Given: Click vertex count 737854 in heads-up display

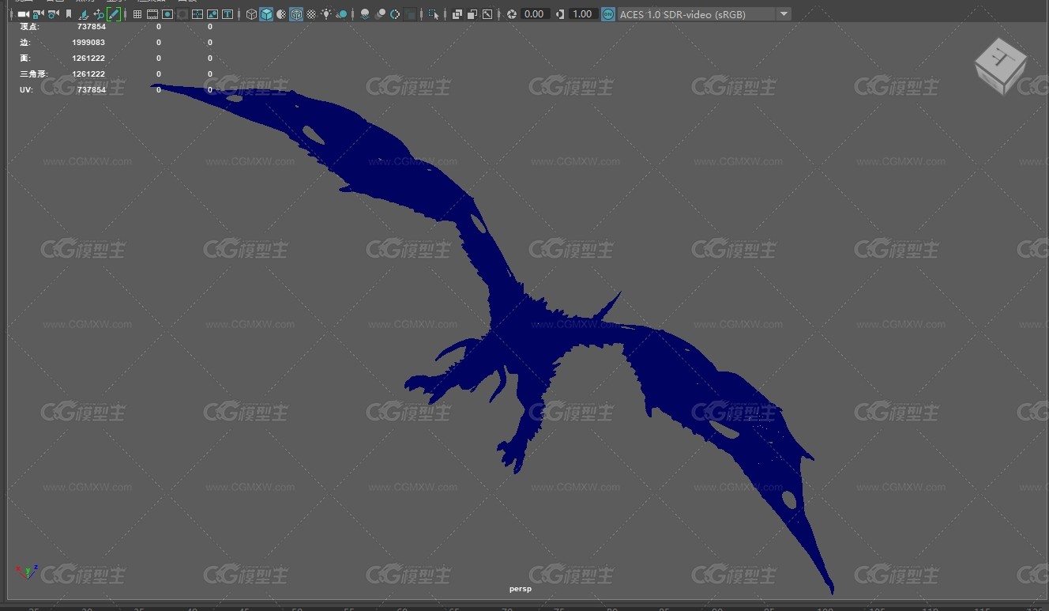Looking at the screenshot, I should coord(91,26).
